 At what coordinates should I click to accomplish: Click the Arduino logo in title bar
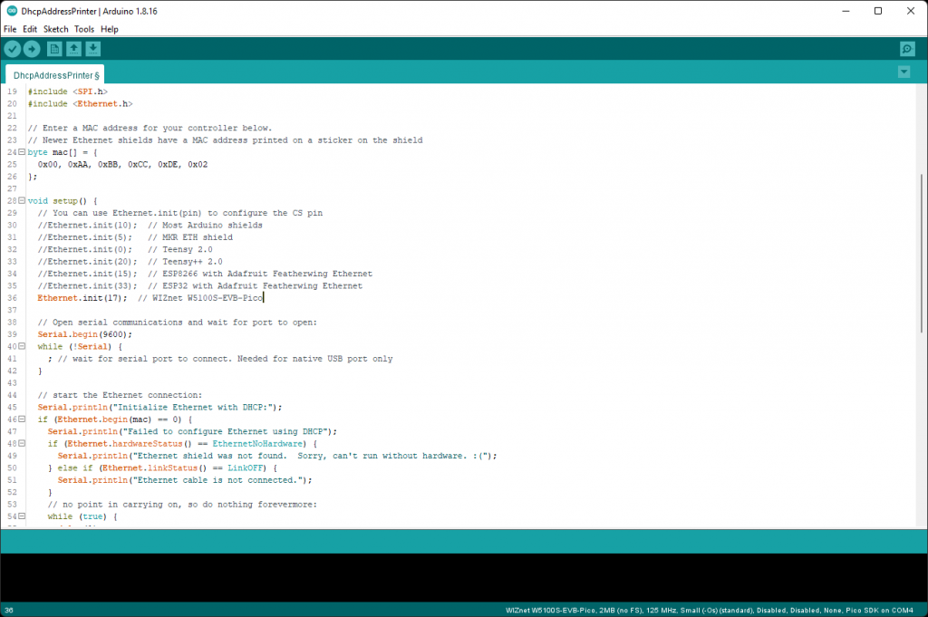click(x=11, y=11)
